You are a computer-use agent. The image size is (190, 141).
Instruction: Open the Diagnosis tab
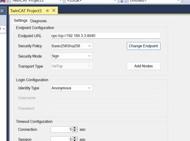pyautogui.click(x=39, y=21)
